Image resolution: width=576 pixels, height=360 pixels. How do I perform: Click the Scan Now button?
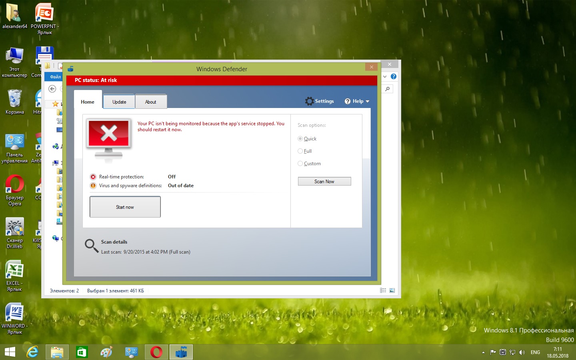pyautogui.click(x=324, y=181)
